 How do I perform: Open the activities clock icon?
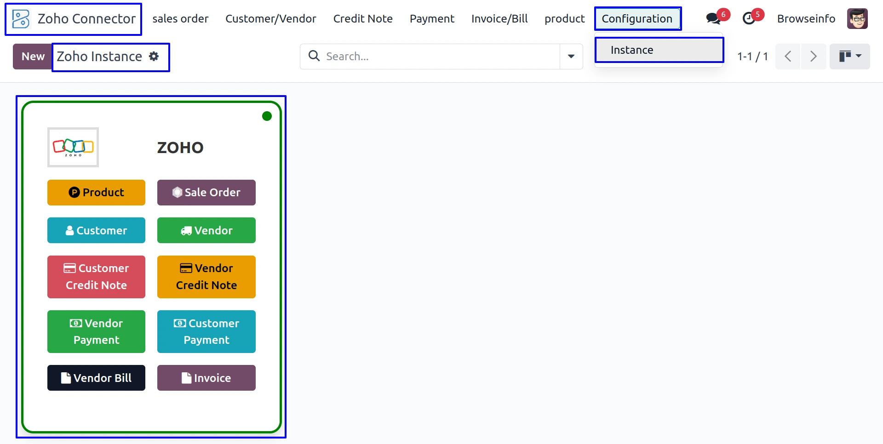click(x=749, y=18)
